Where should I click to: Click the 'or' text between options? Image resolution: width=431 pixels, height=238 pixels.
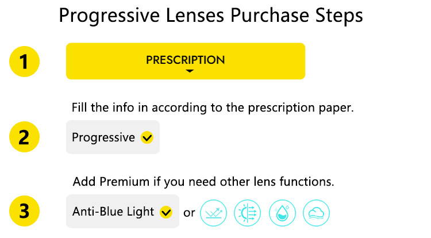click(189, 213)
